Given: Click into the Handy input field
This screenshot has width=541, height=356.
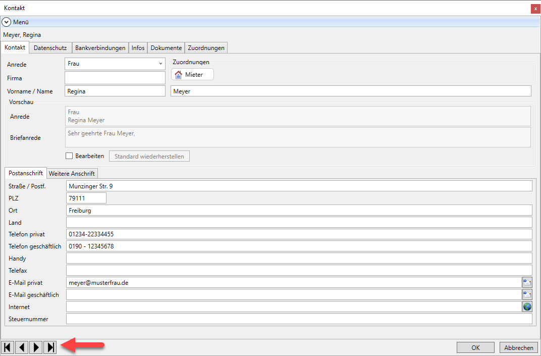Looking at the screenshot, I should [x=299, y=259].
